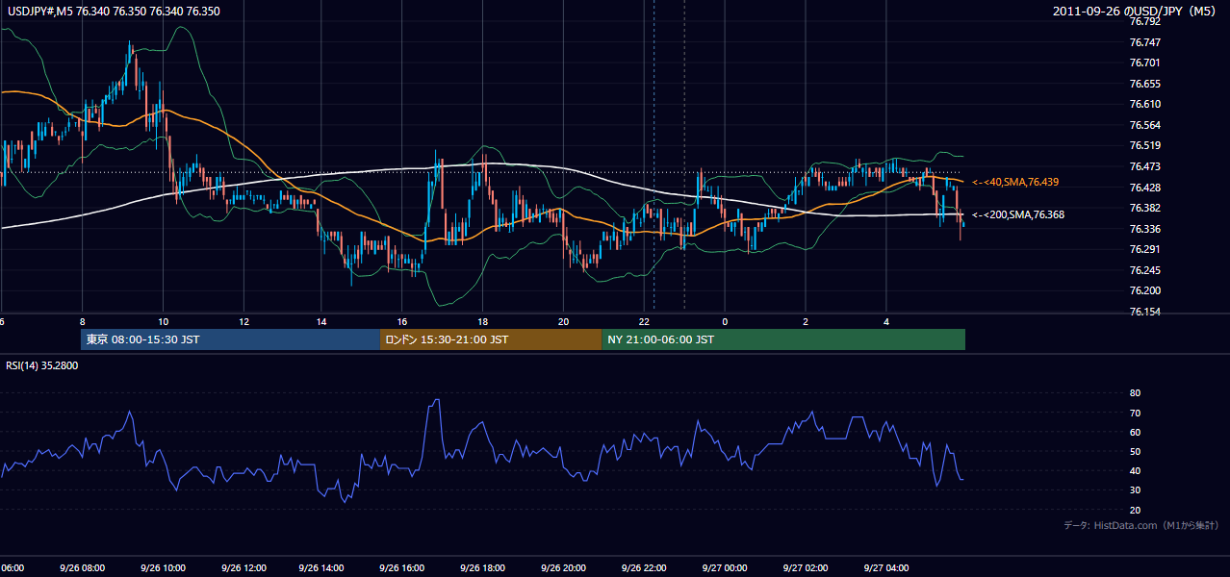Click hour marker 18 below the price chart

click(483, 322)
